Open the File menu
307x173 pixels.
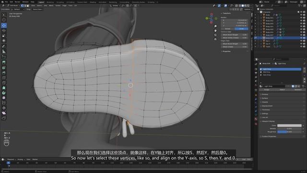coord(6,2)
